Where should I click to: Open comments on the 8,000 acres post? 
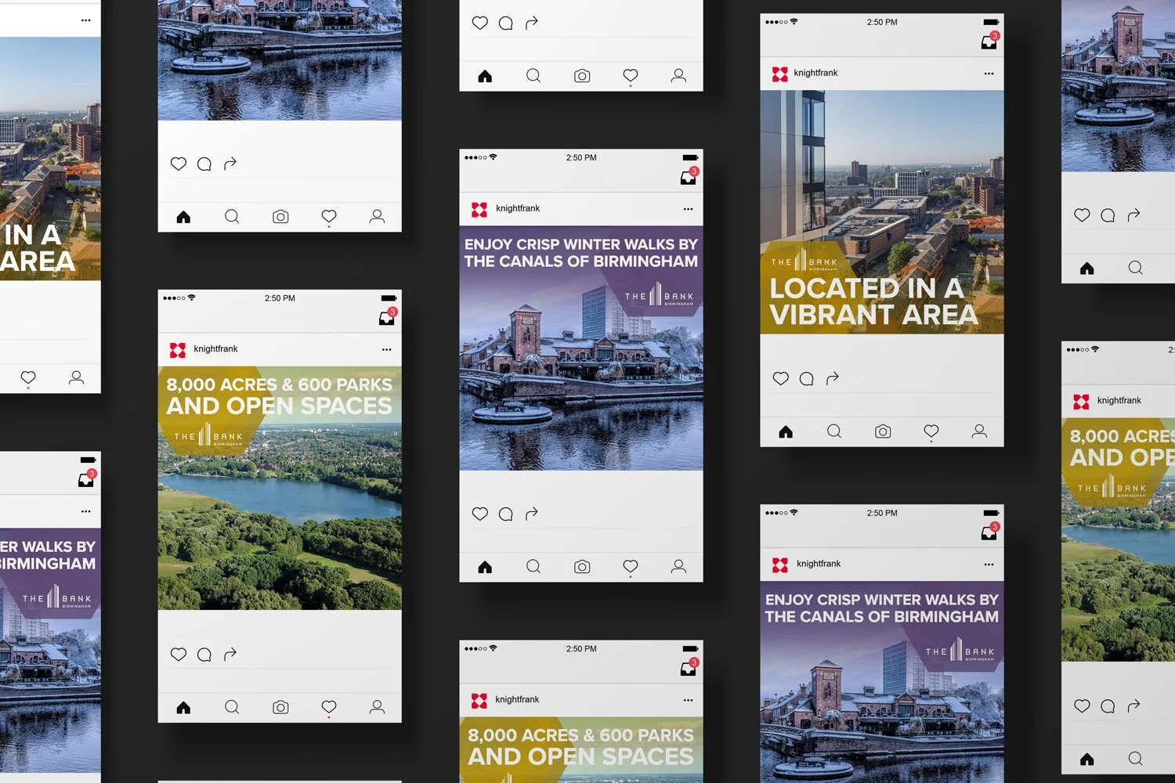pyautogui.click(x=204, y=654)
